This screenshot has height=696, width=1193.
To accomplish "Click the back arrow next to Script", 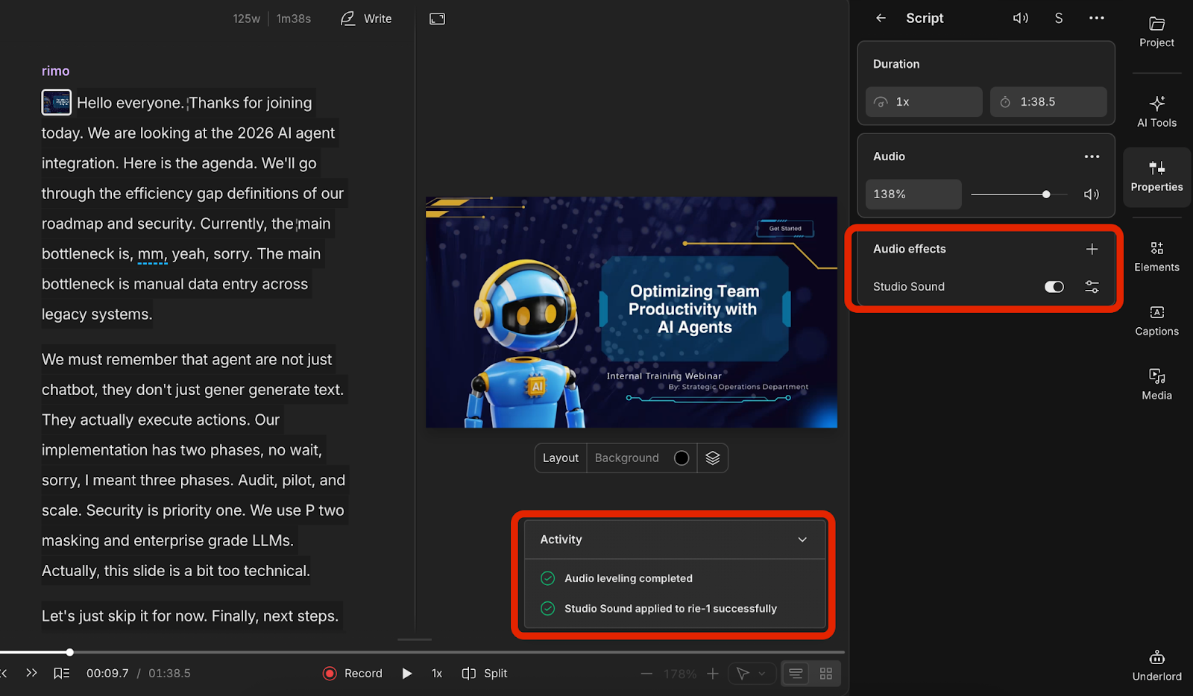I will pos(881,18).
